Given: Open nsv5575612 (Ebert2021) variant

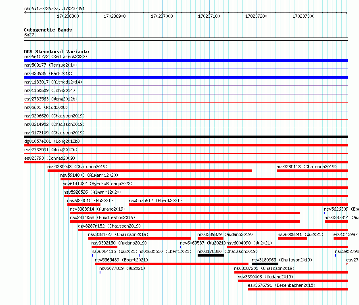Looking at the screenshot, I should coord(155,201).
